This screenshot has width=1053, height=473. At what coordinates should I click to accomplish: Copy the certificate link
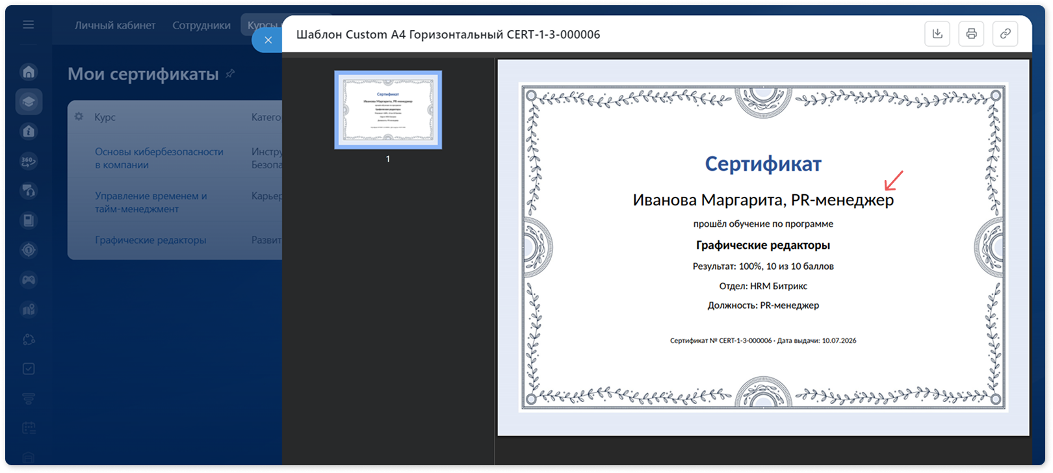pyautogui.click(x=1005, y=34)
